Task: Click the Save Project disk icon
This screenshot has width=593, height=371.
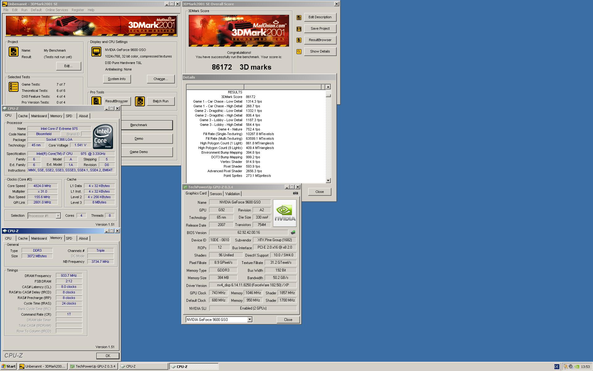Action: tap(299, 29)
